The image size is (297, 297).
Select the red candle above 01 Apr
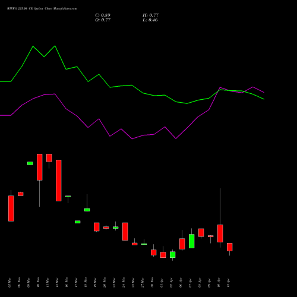point(163,255)
